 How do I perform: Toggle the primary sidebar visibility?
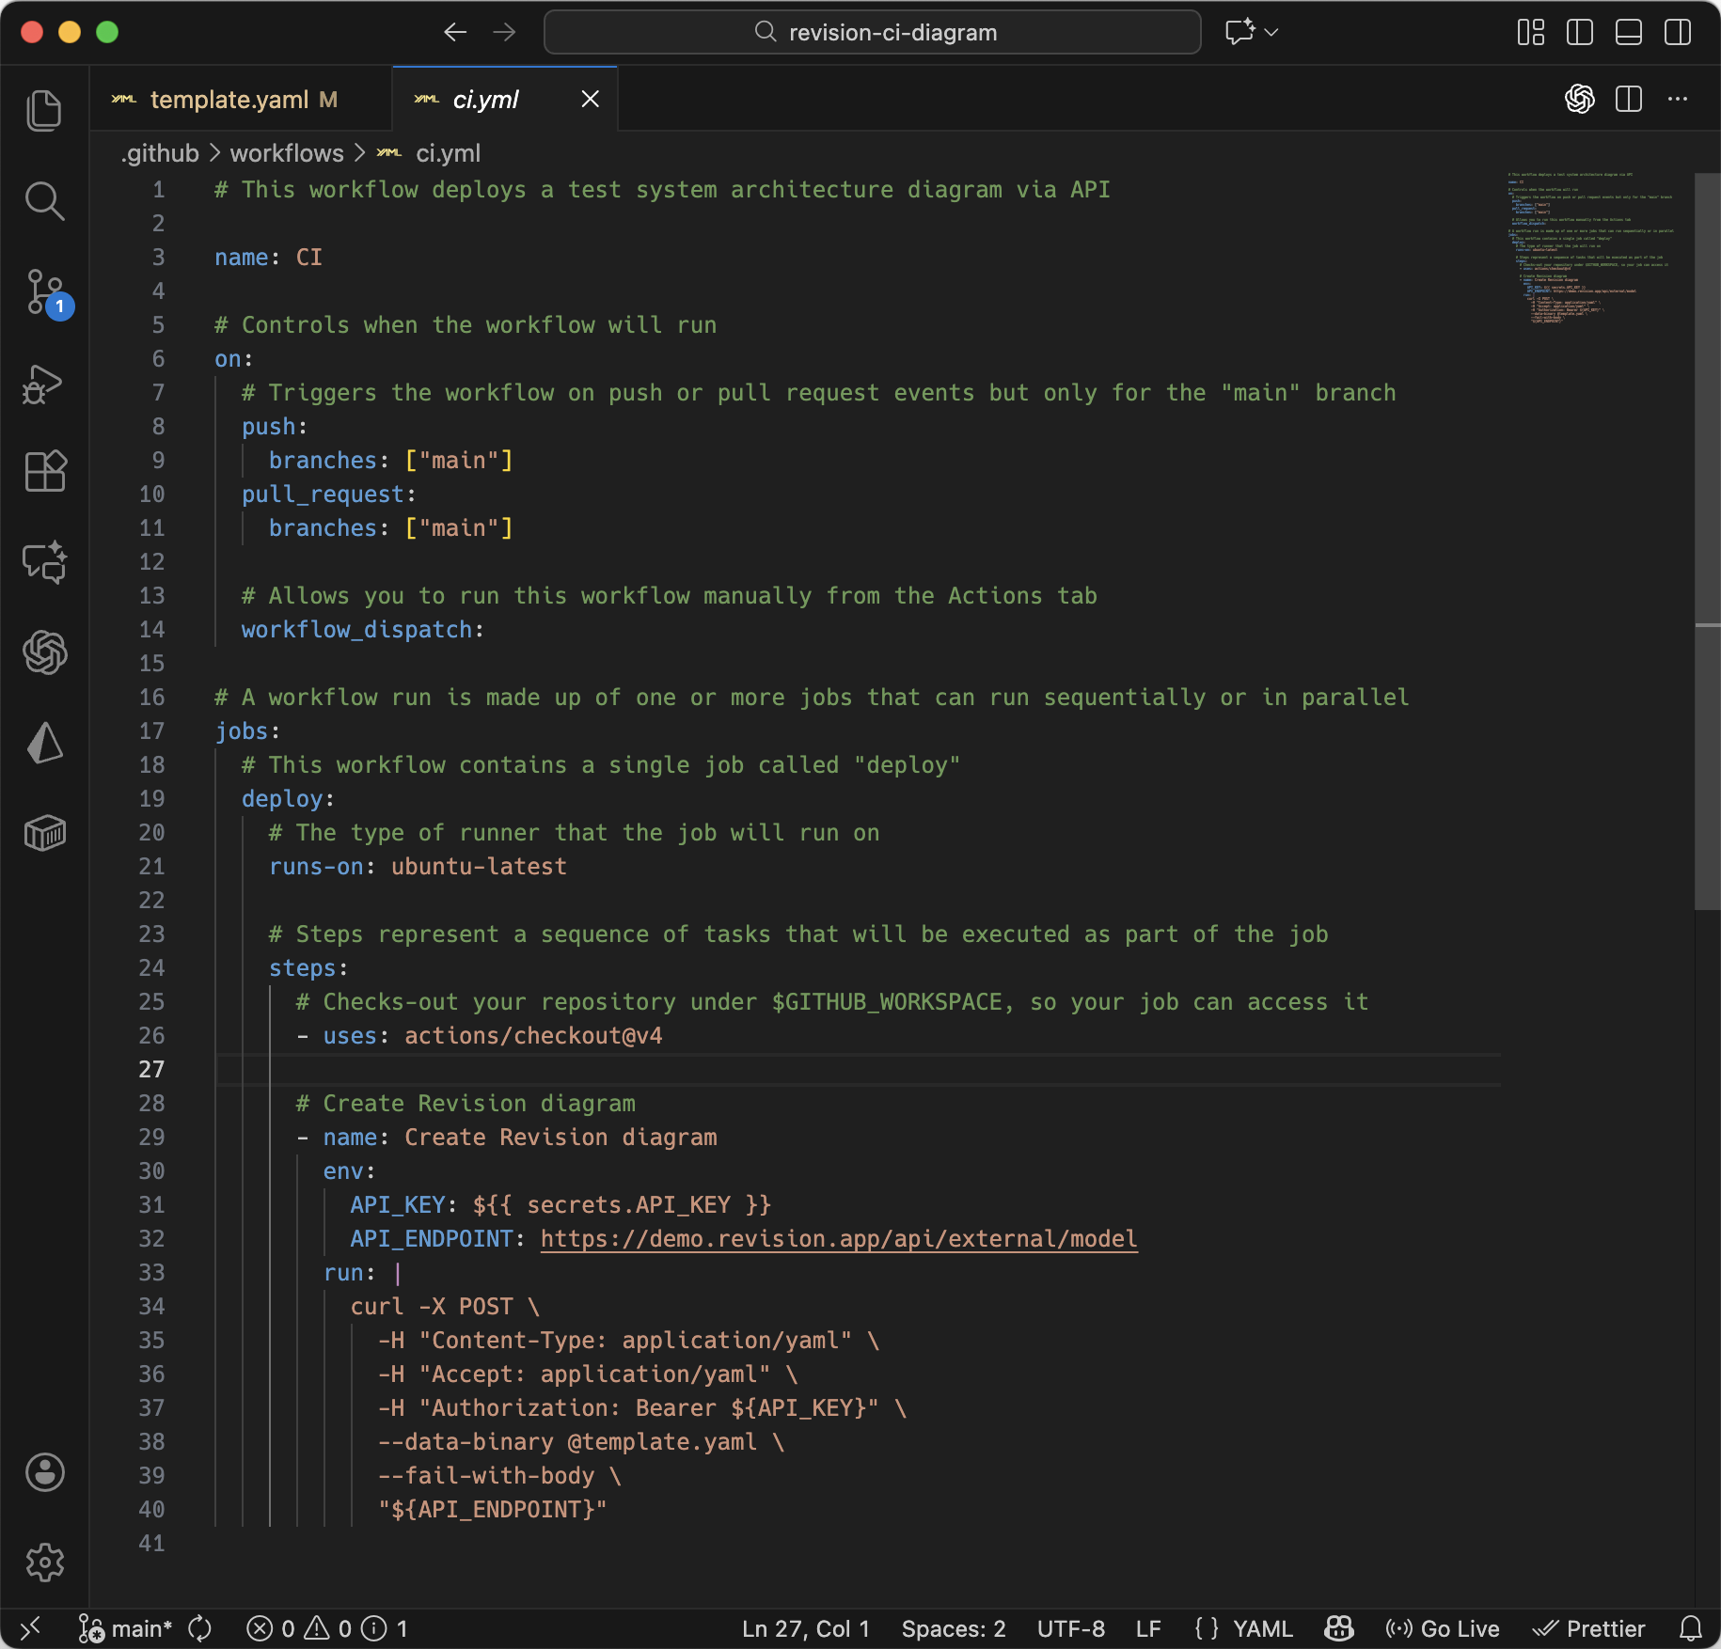click(x=1580, y=32)
